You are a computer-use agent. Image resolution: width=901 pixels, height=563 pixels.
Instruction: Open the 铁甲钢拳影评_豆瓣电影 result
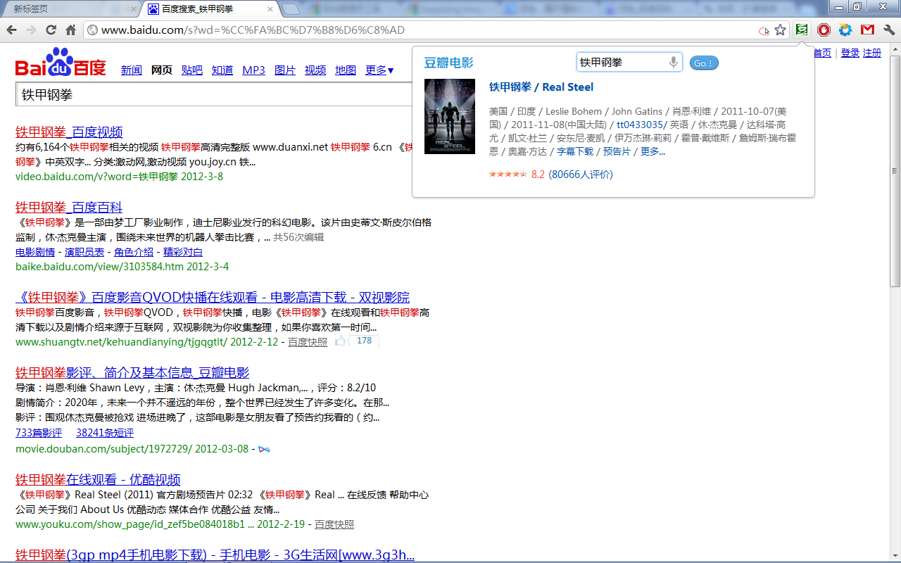[x=132, y=372]
